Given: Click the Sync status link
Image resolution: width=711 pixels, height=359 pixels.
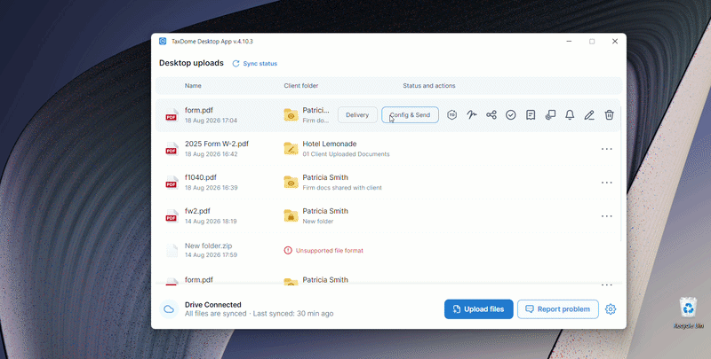Looking at the screenshot, I should point(254,63).
